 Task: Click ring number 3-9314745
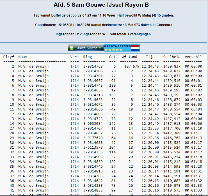93,86
